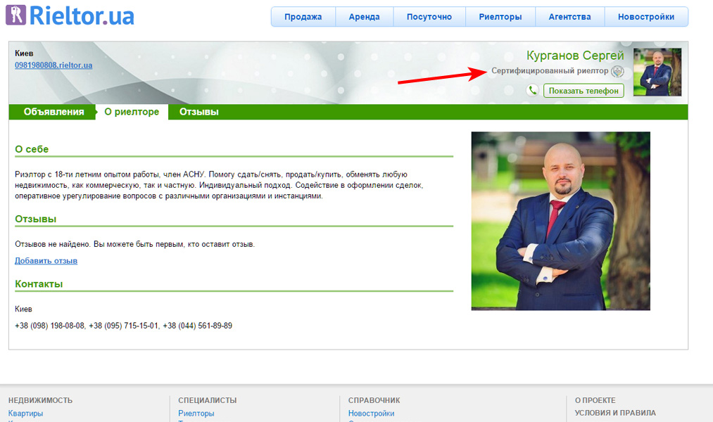Click the certified realtor badge icon
Screen dimensions: 713x422
[617, 72]
